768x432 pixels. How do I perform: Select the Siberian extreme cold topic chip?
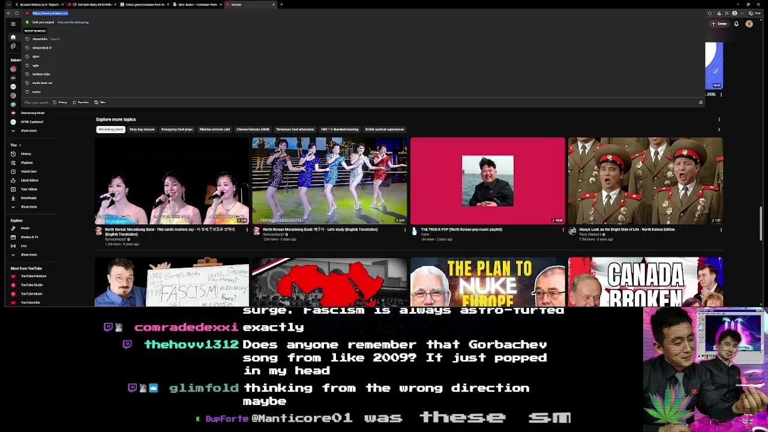point(214,130)
